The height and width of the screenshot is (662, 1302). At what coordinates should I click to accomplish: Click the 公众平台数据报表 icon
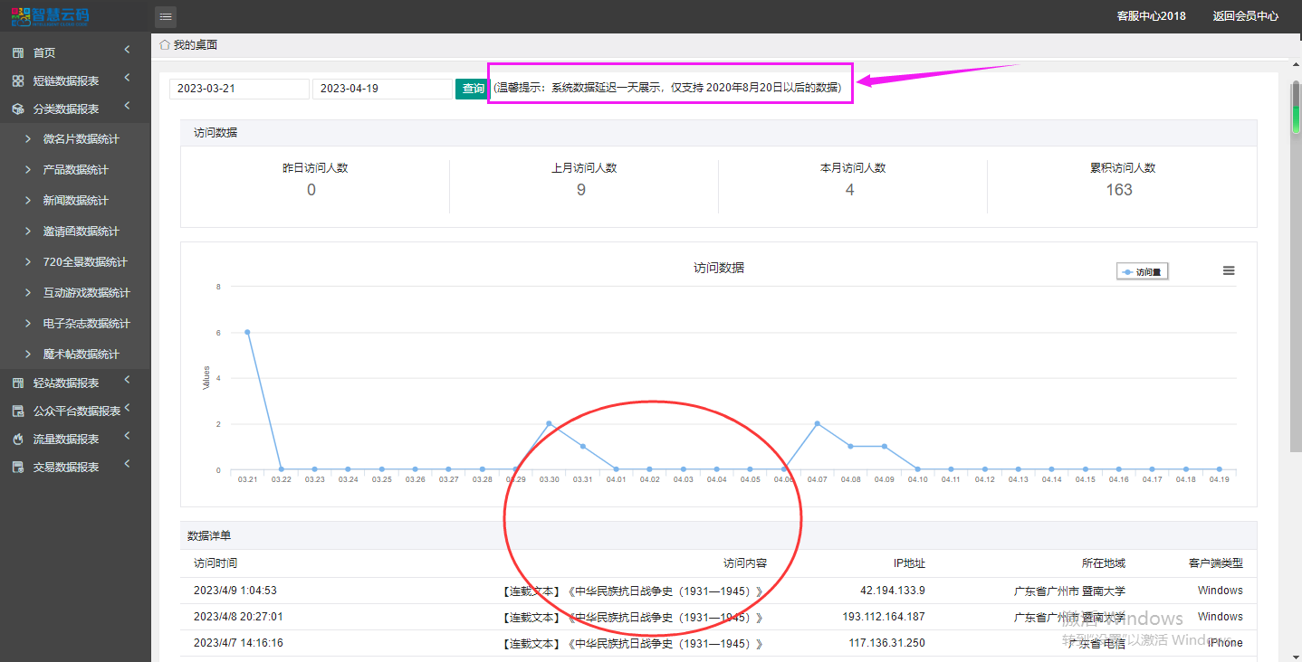click(18, 411)
